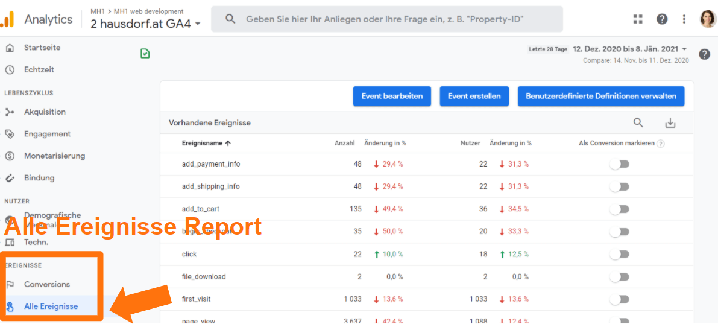Sort by the Ereignisname arrow icon
Image resolution: width=718 pixels, height=327 pixels.
pyautogui.click(x=228, y=143)
